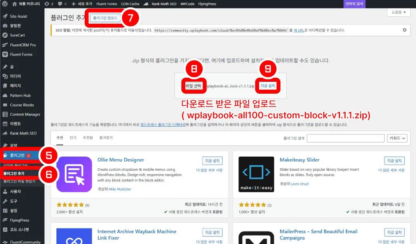Switch to the 인기 tab
The image size is (416, 244).
[x=73, y=138]
